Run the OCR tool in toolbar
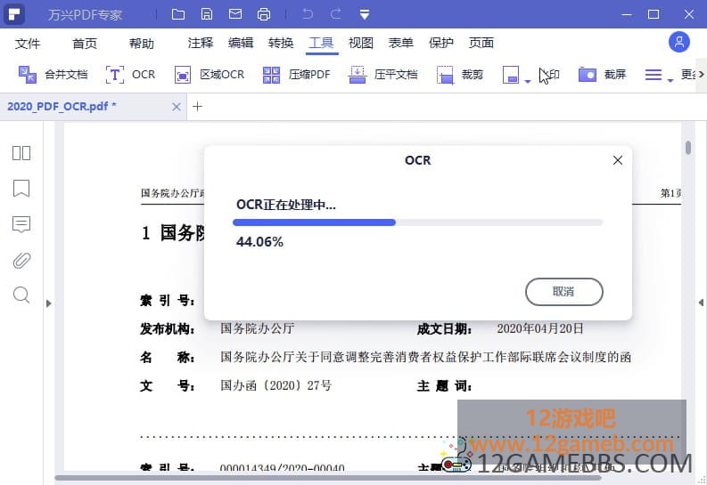This screenshot has width=707, height=485. [130, 74]
